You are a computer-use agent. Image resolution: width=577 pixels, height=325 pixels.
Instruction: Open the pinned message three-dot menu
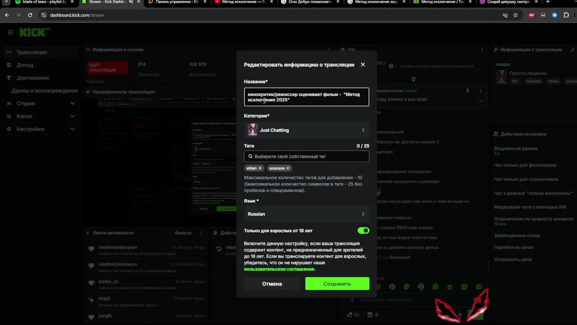pos(480,91)
